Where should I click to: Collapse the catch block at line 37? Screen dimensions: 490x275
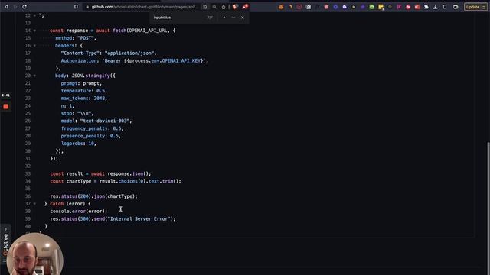tap(34, 204)
